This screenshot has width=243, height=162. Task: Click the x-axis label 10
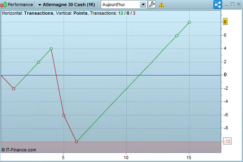click(x=126, y=158)
